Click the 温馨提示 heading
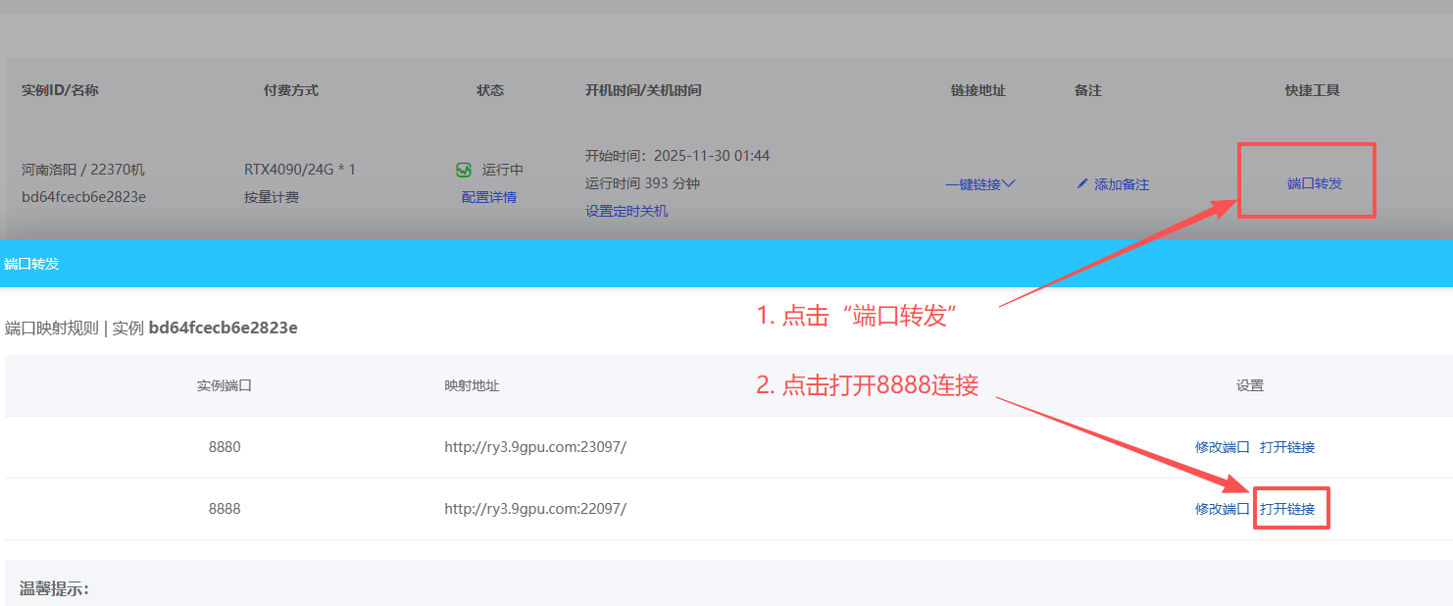Viewport: 1453px width, 606px height. [54, 588]
